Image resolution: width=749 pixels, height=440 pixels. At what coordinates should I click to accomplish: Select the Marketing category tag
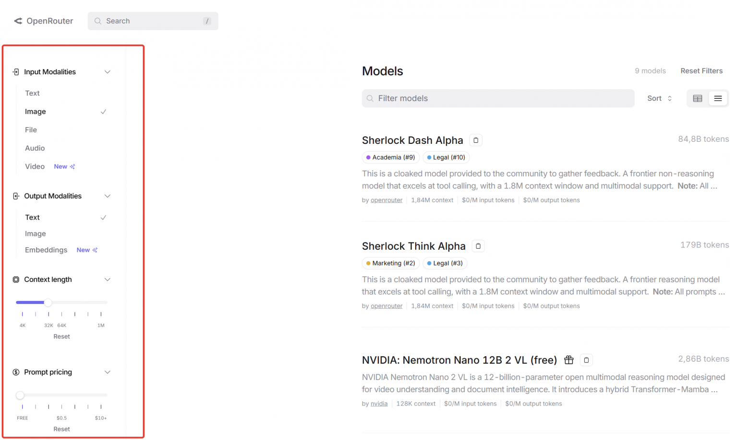coord(390,263)
